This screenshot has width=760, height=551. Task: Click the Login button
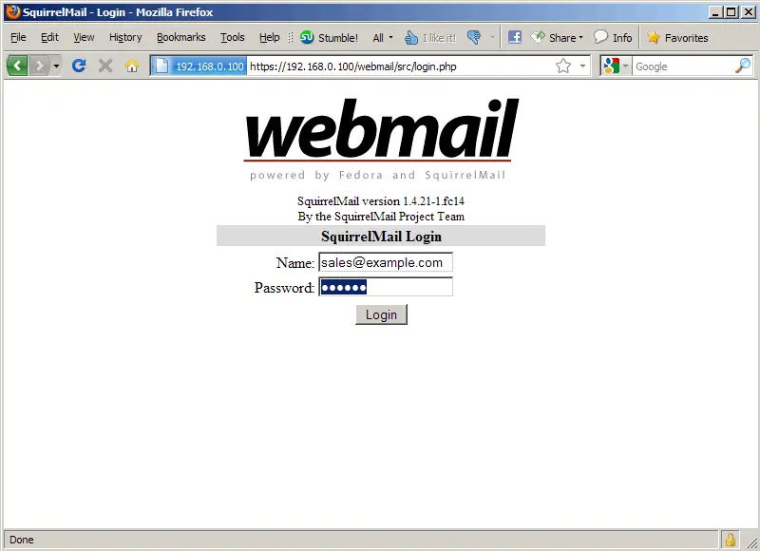point(382,314)
